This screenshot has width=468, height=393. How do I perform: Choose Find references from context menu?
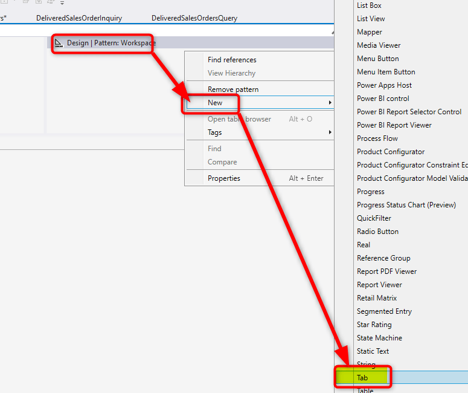(232, 60)
